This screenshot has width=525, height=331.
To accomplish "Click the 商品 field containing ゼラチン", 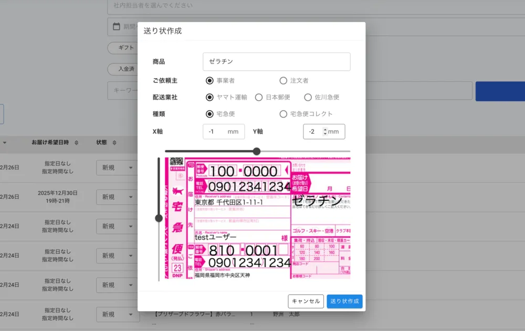I will click(277, 61).
